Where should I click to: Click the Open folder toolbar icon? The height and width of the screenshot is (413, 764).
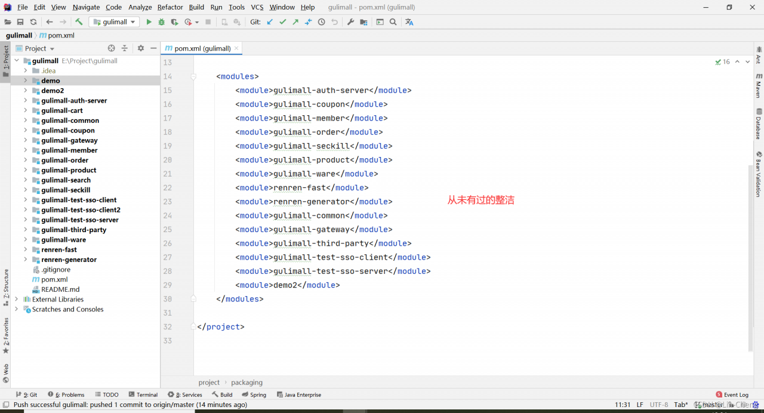pyautogui.click(x=8, y=22)
